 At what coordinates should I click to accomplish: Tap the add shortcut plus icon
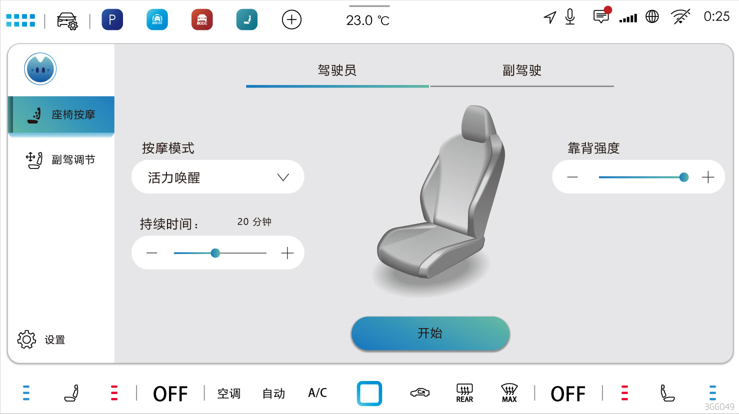click(291, 20)
